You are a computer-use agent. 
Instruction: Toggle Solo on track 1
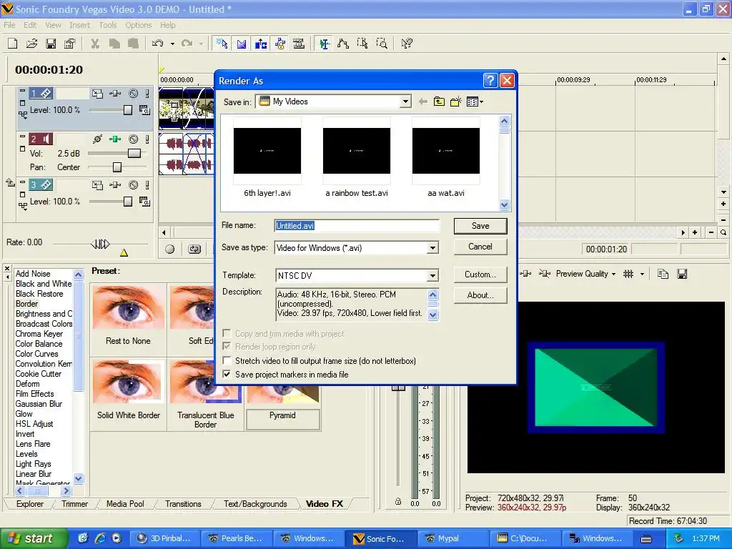pyautogui.click(x=147, y=94)
